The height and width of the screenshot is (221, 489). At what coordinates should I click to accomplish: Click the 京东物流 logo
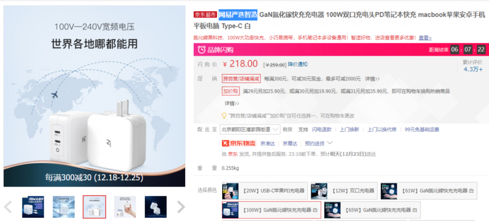(239, 143)
